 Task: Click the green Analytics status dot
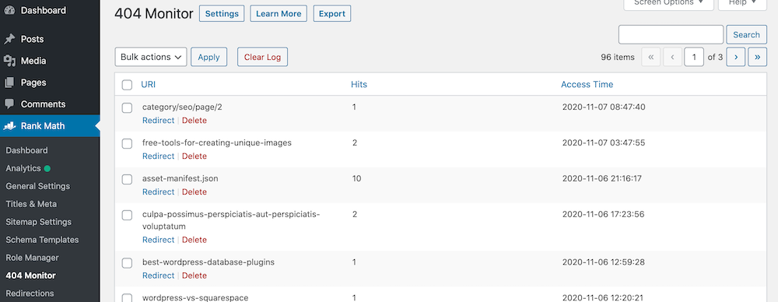pyautogui.click(x=47, y=168)
